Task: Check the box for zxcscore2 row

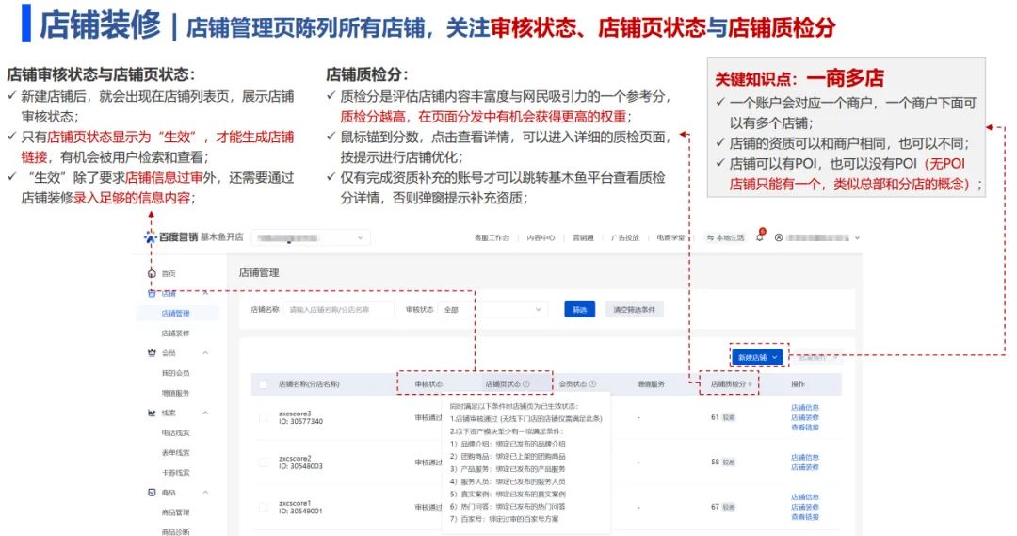Action: 263,463
